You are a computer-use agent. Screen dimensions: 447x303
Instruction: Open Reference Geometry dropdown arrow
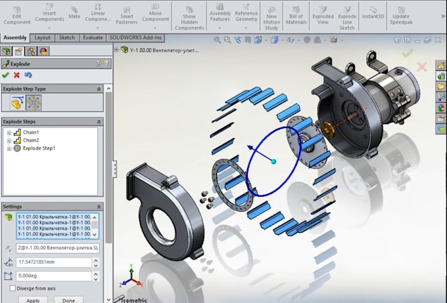(246, 28)
